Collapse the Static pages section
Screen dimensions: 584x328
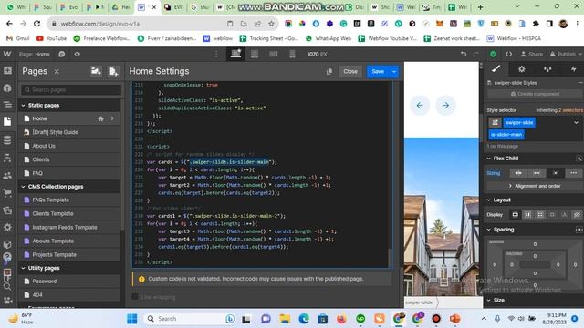pyautogui.click(x=23, y=106)
